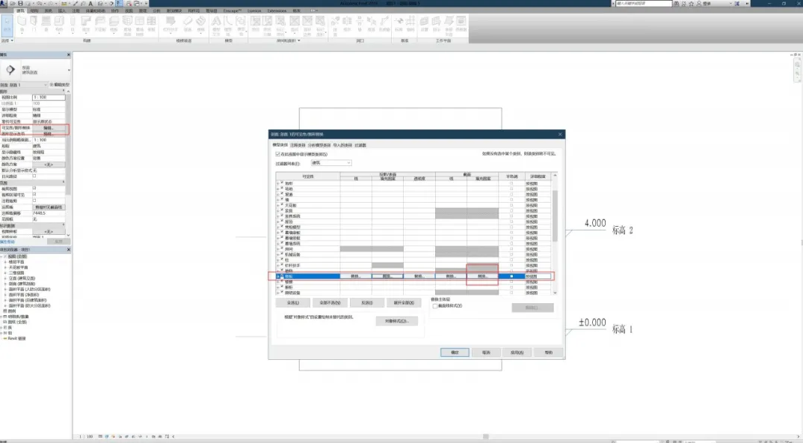Click the 视图比例 value field showing 1:100
The width and height of the screenshot is (803, 443).
pyautogui.click(x=49, y=97)
